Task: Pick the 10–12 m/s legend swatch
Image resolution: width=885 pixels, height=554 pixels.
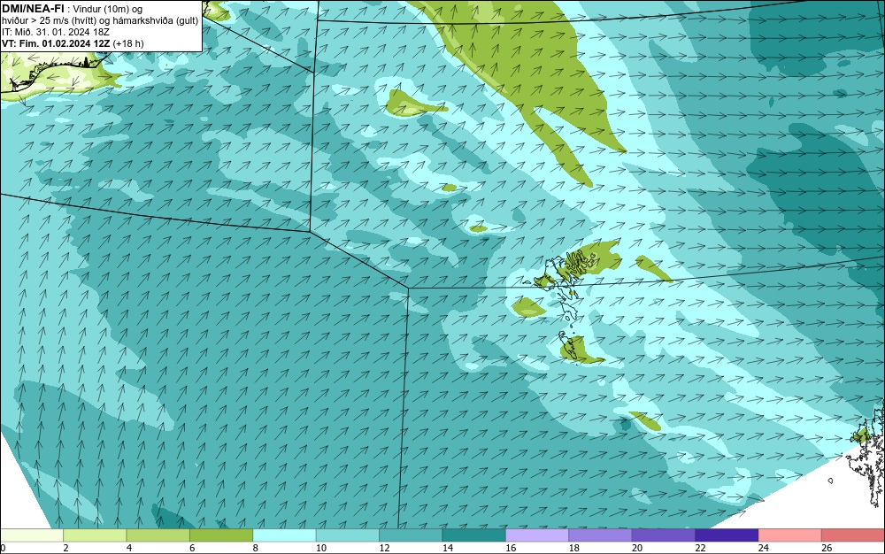Action: (x=348, y=535)
